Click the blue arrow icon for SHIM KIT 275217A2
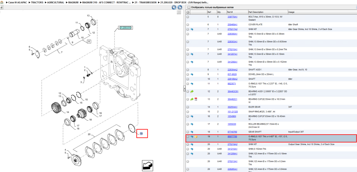Image resolution: width=357 pixels, height=172 pixels. [x=192, y=29]
